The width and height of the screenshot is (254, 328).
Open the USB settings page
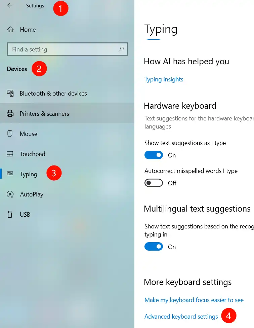pos(25,214)
